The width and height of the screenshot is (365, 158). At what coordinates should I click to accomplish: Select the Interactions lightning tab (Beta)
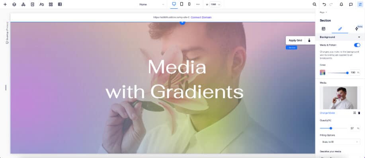(x=357, y=29)
